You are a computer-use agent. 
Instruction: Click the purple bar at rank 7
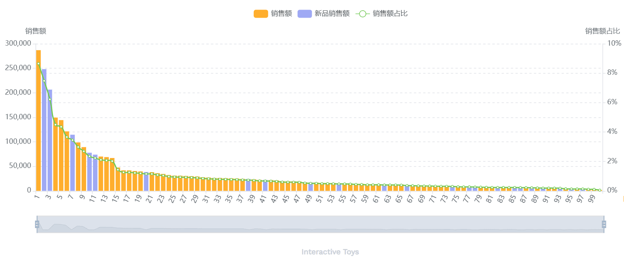[73, 163]
